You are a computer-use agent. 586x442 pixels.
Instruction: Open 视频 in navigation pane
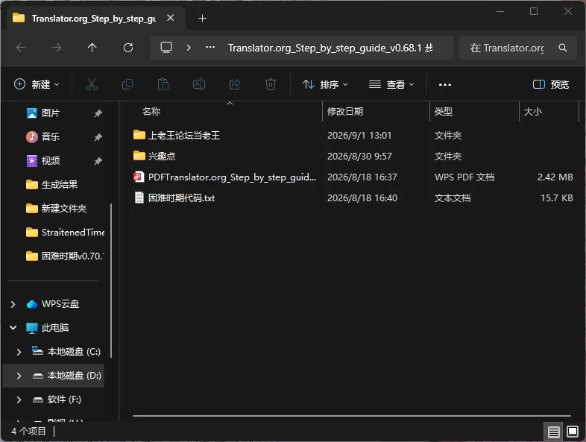pos(51,161)
